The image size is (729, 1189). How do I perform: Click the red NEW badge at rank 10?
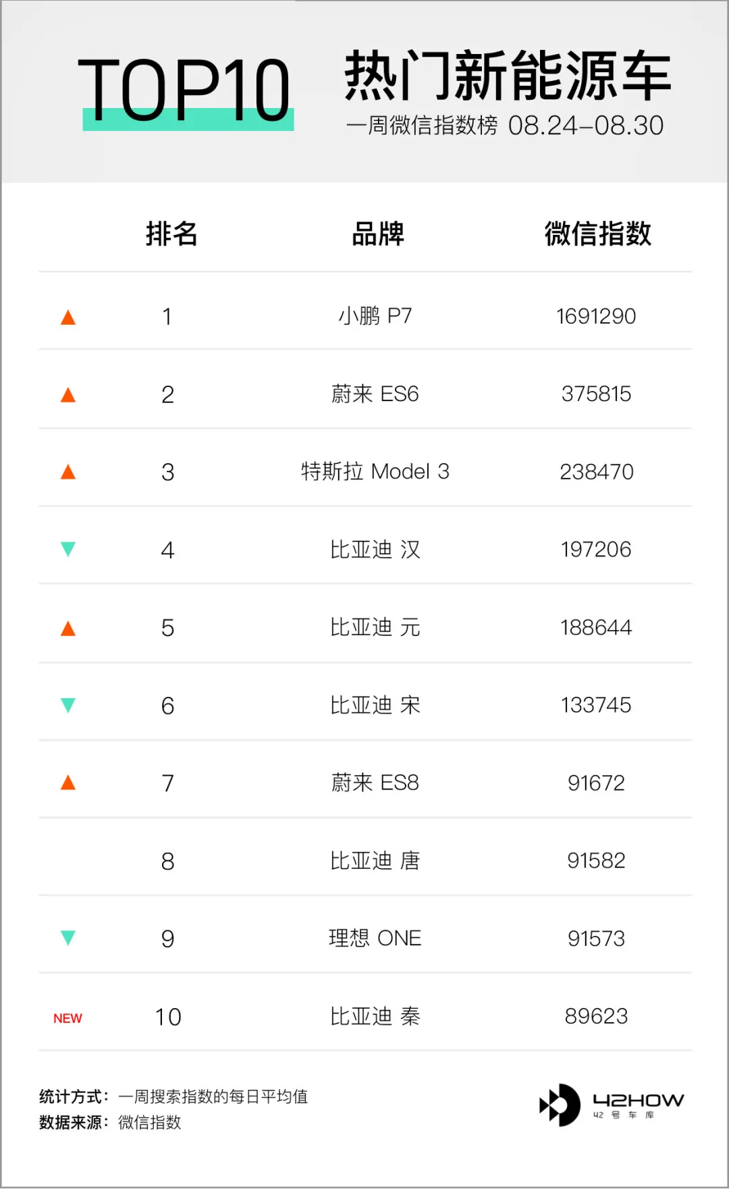(x=67, y=1018)
